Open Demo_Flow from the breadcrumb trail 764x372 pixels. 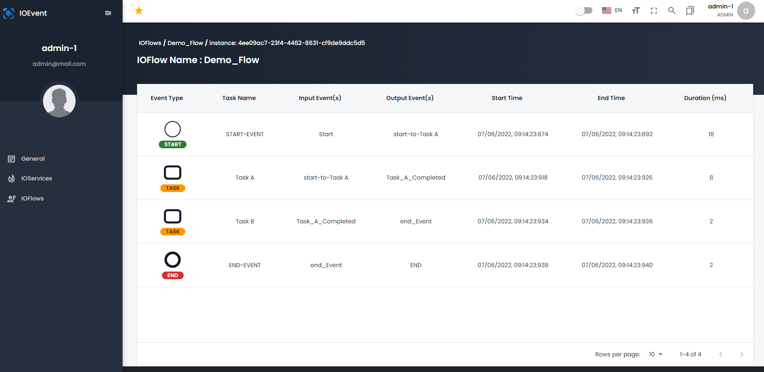[x=185, y=43]
